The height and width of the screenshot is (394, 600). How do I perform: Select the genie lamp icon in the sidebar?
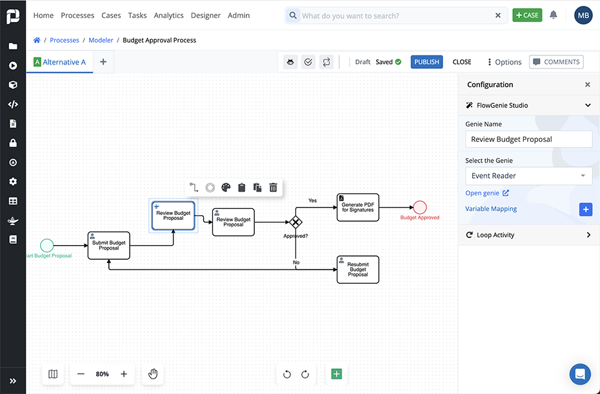(13, 220)
